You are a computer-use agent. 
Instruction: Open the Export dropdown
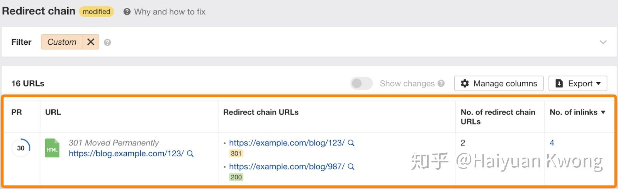click(x=577, y=83)
